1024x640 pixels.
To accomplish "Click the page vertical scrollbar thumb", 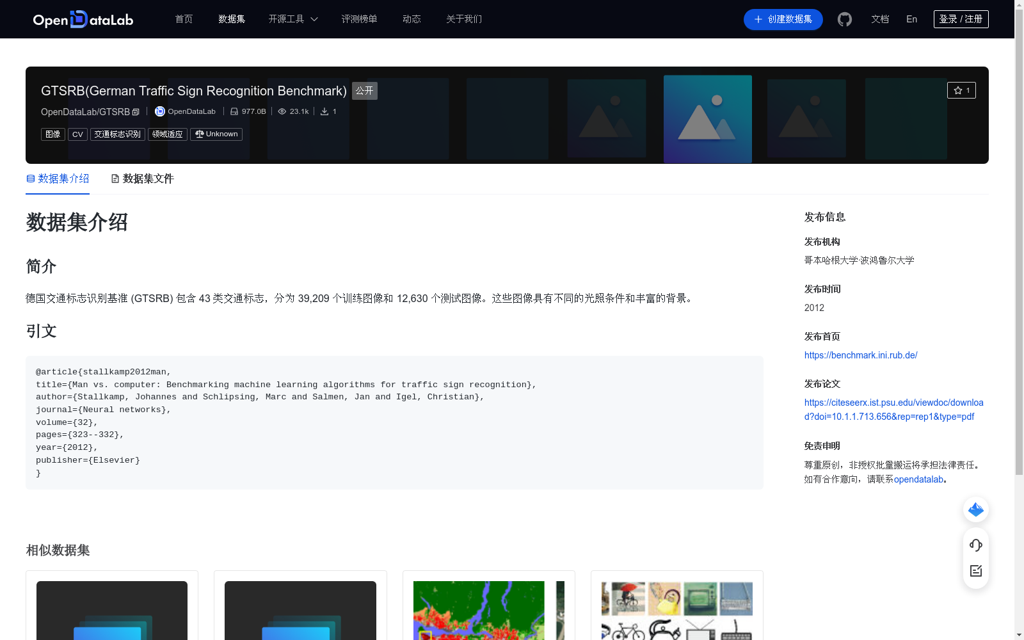I will 1019,242.
